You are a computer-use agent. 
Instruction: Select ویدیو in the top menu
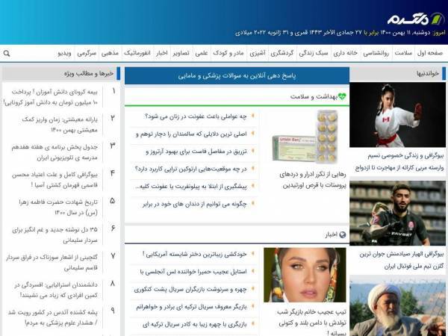point(64,53)
